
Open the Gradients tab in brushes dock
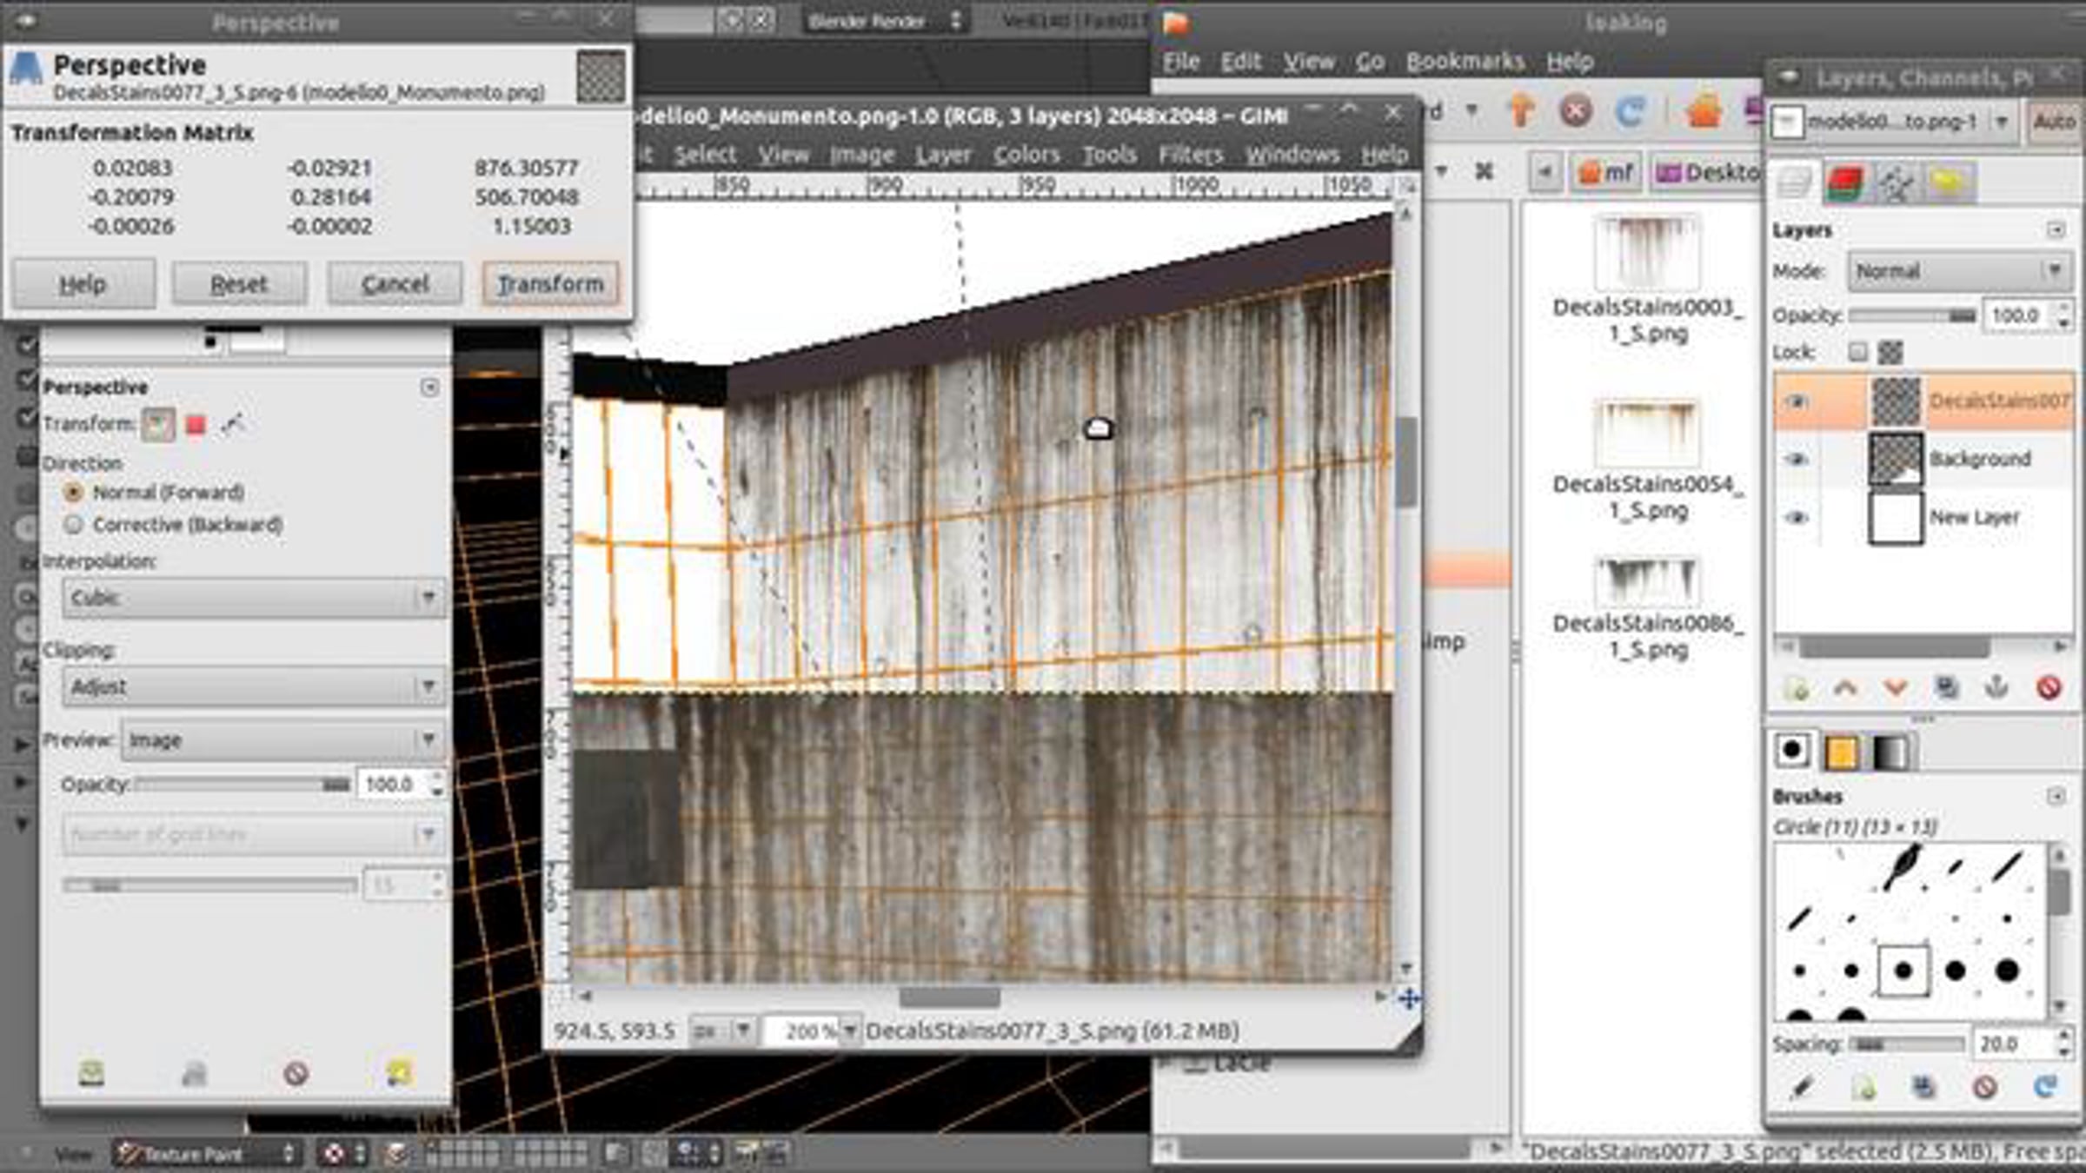[1890, 752]
